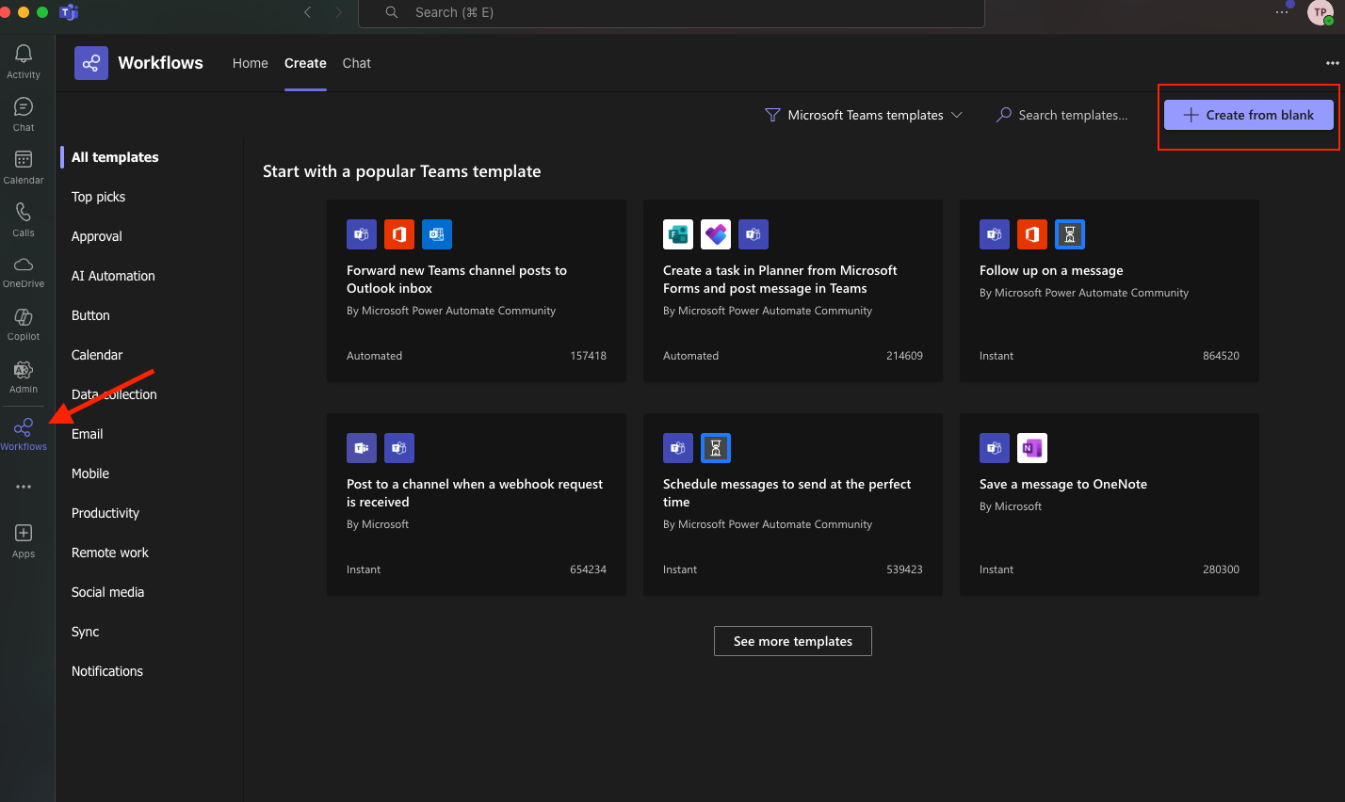The width and height of the screenshot is (1345, 802).
Task: Click the Search templates field
Action: [x=1072, y=115]
